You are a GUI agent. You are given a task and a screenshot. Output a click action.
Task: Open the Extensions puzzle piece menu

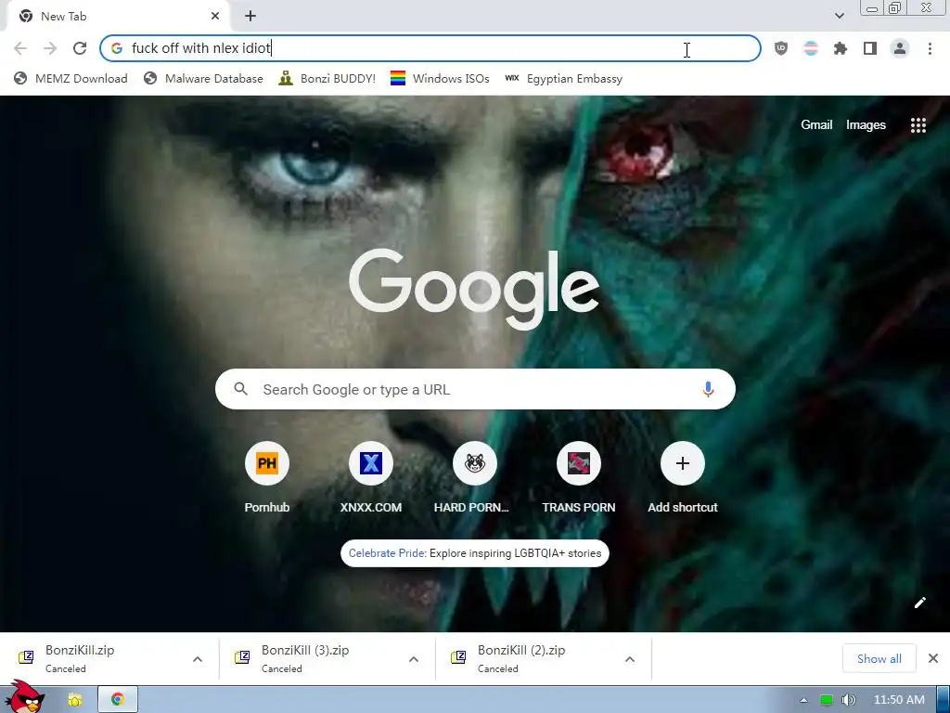coord(841,48)
